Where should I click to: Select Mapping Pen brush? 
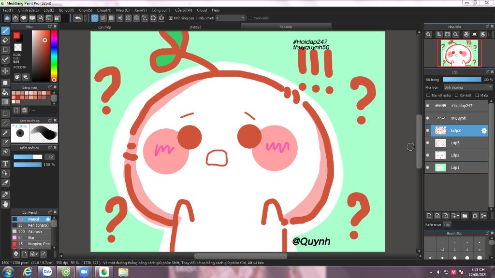click(x=31, y=244)
